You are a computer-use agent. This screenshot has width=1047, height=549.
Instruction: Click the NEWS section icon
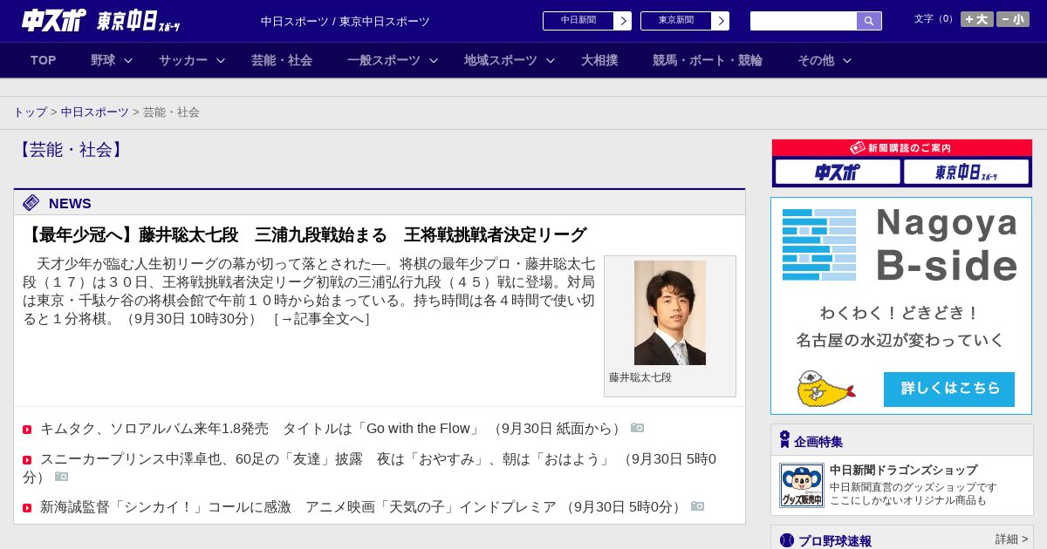click(31, 203)
